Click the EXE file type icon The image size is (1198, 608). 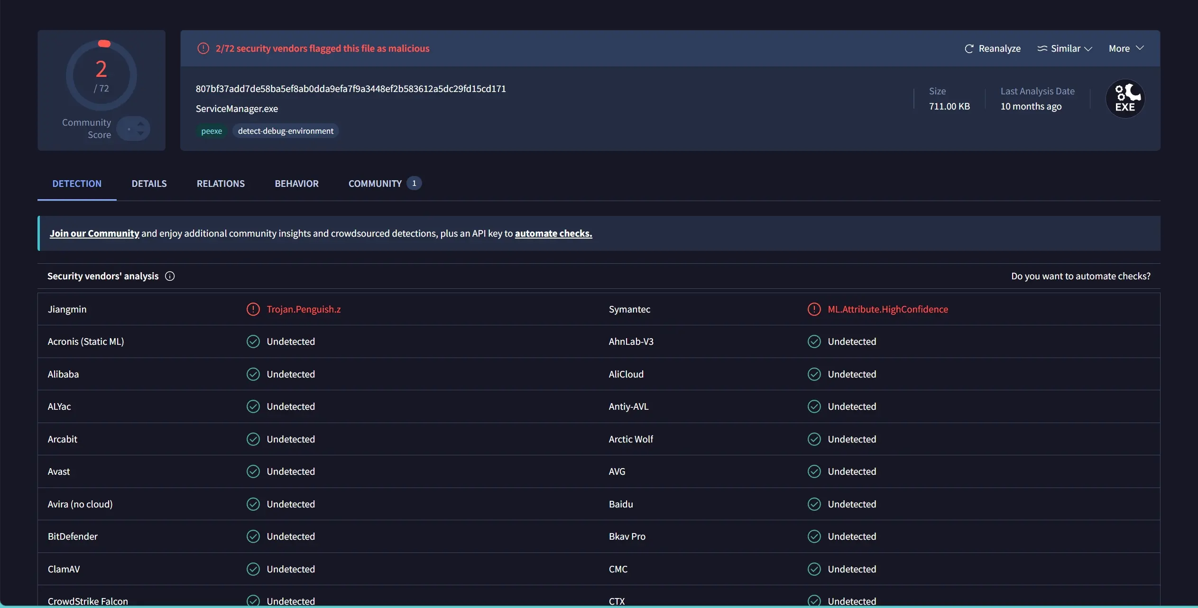1125,99
